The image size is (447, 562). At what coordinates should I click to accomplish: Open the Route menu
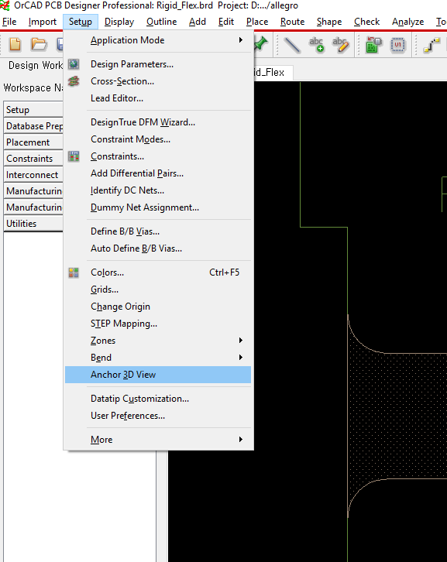pos(292,22)
